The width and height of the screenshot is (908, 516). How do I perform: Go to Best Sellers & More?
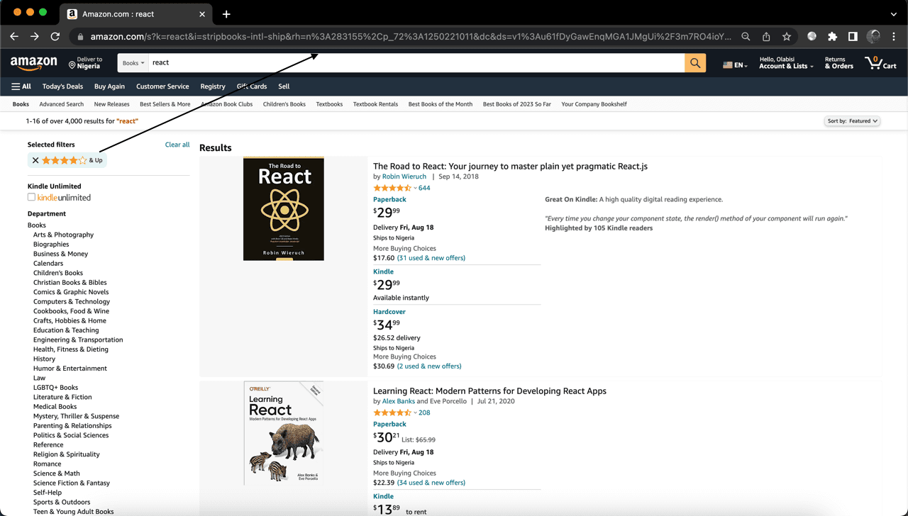[165, 104]
